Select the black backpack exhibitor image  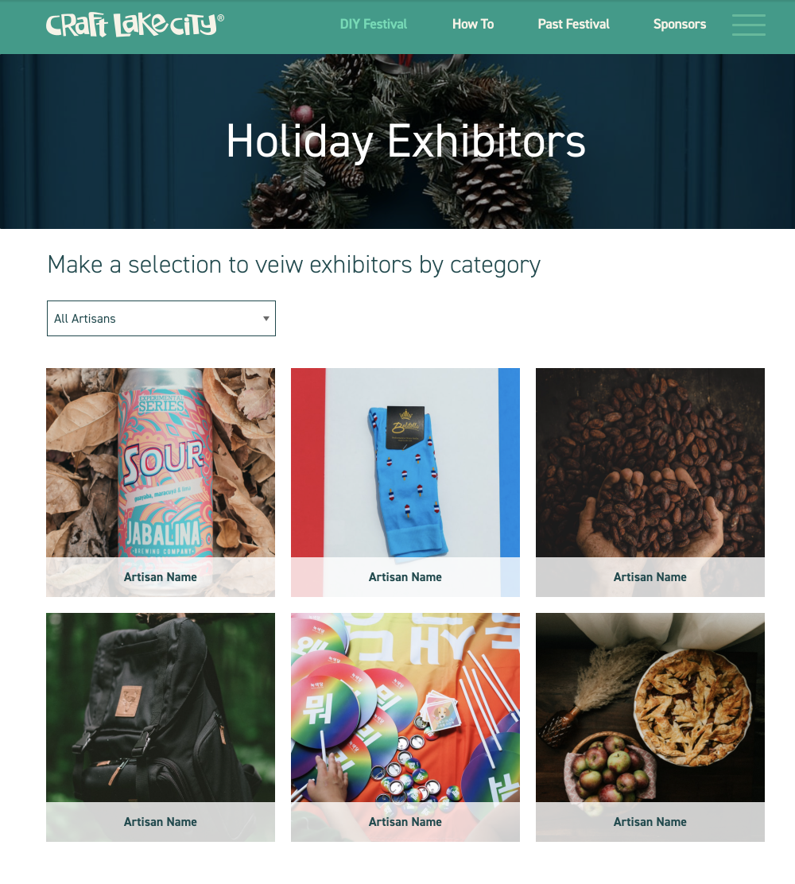[161, 708]
